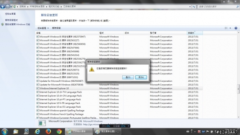Click the on-screen keyboard tray icon
Viewport: 240px width, 135px height.
[187, 131]
